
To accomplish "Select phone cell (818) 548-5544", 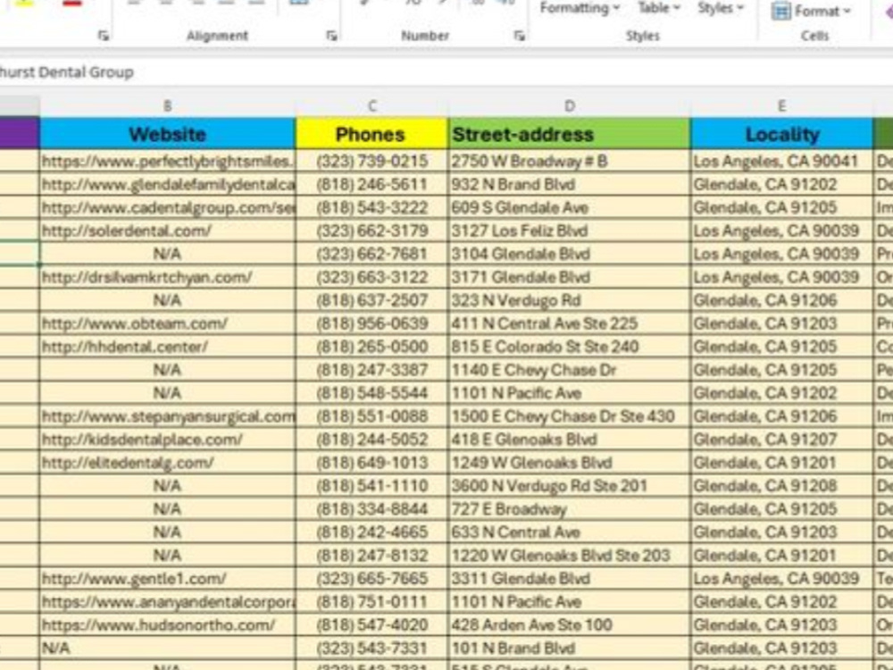I will click(x=371, y=393).
